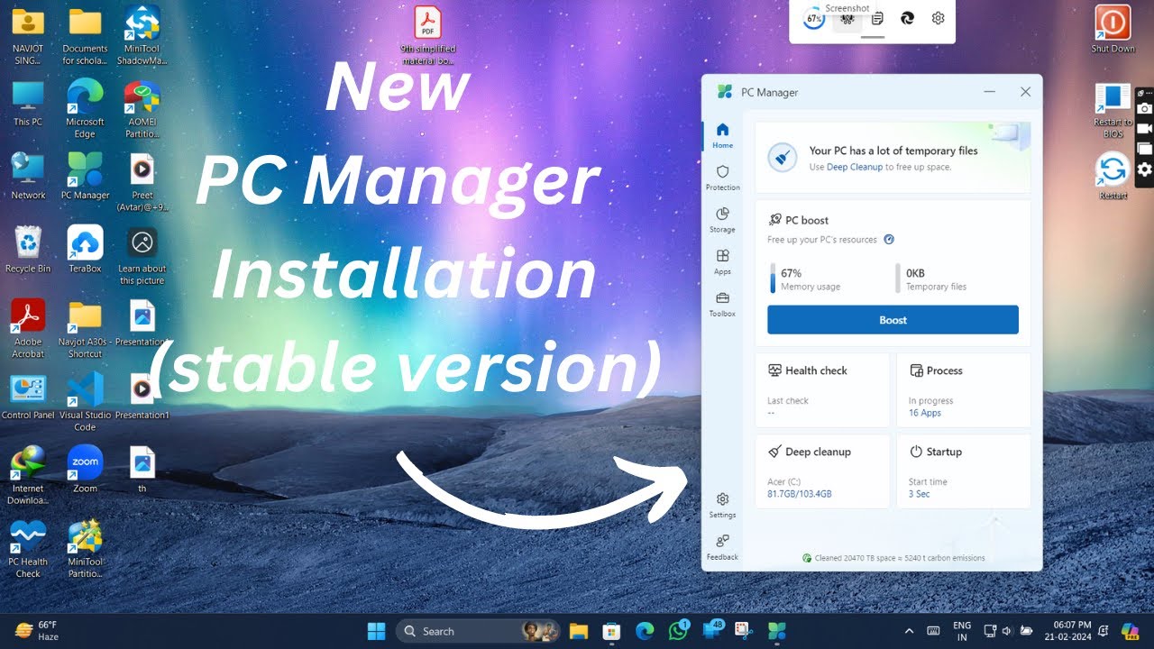Open the notes icon in floating toolbar
Image resolution: width=1154 pixels, height=649 pixels.
click(x=877, y=18)
